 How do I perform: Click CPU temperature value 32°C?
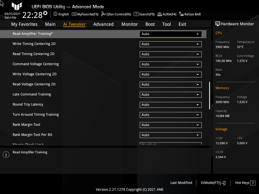[240, 47]
